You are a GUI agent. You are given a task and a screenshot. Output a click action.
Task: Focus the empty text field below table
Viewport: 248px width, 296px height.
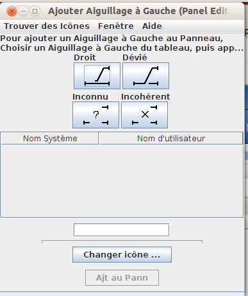point(121,230)
